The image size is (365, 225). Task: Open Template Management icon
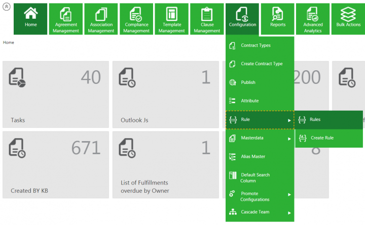coord(172,14)
